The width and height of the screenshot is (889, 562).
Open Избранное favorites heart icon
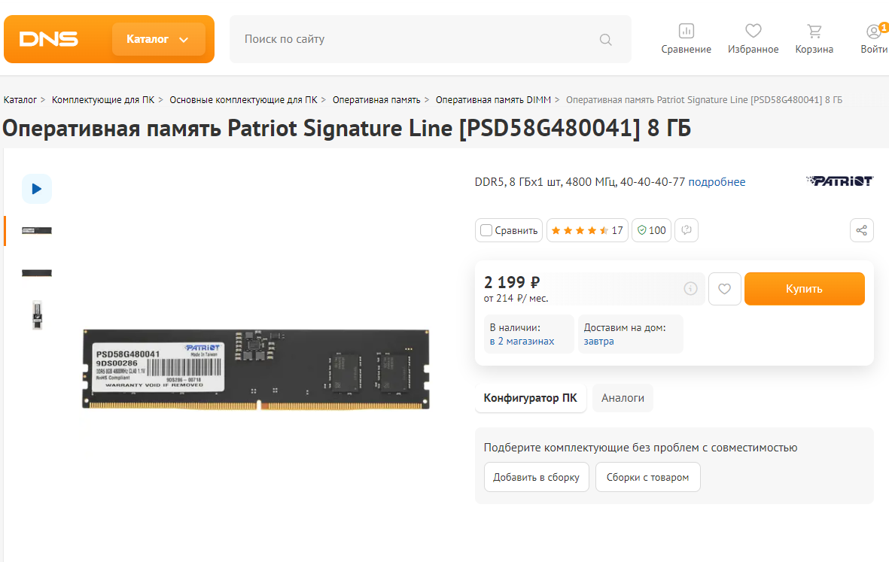[753, 31]
